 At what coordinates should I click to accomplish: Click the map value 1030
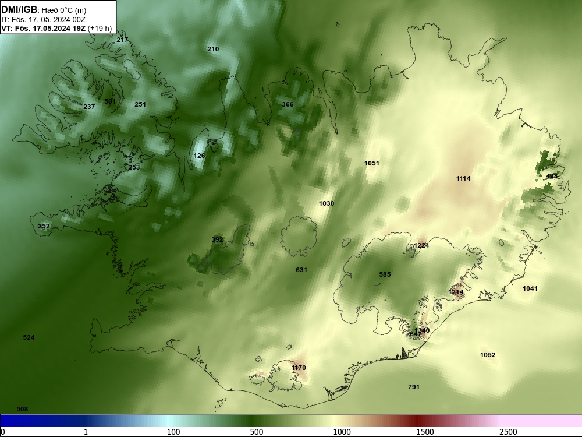click(x=327, y=203)
